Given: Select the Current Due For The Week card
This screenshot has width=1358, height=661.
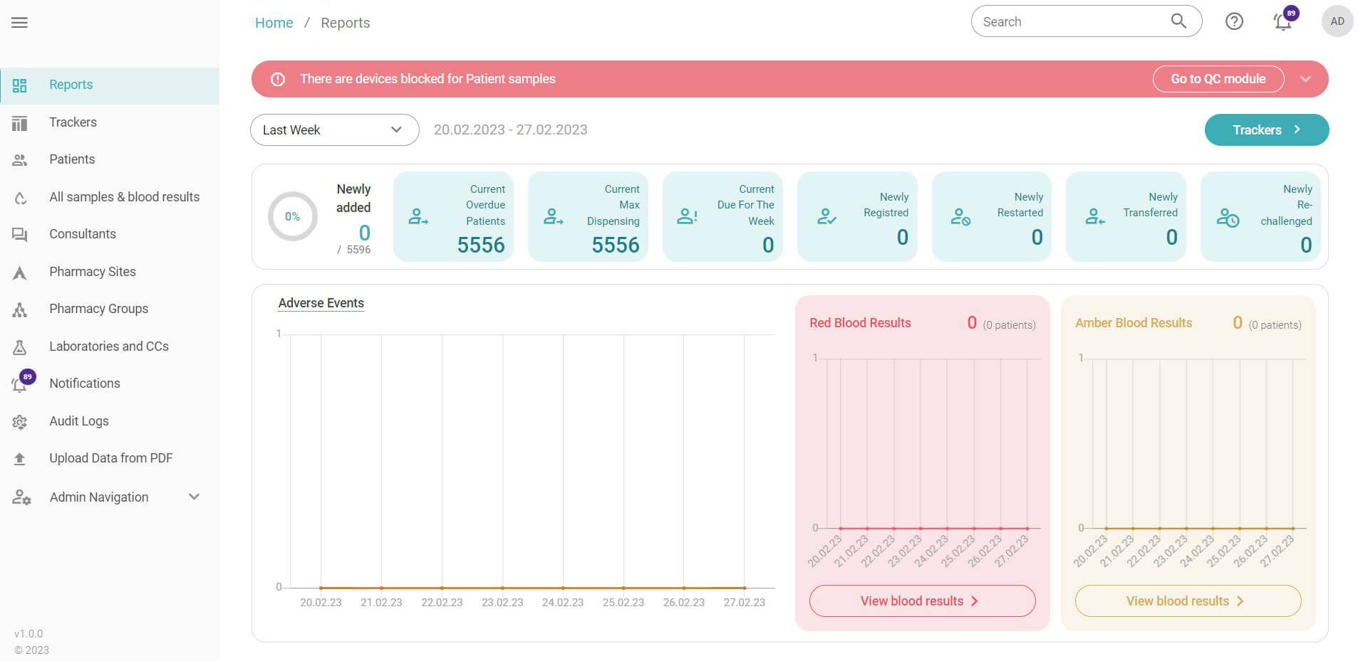Looking at the screenshot, I should click(x=722, y=216).
